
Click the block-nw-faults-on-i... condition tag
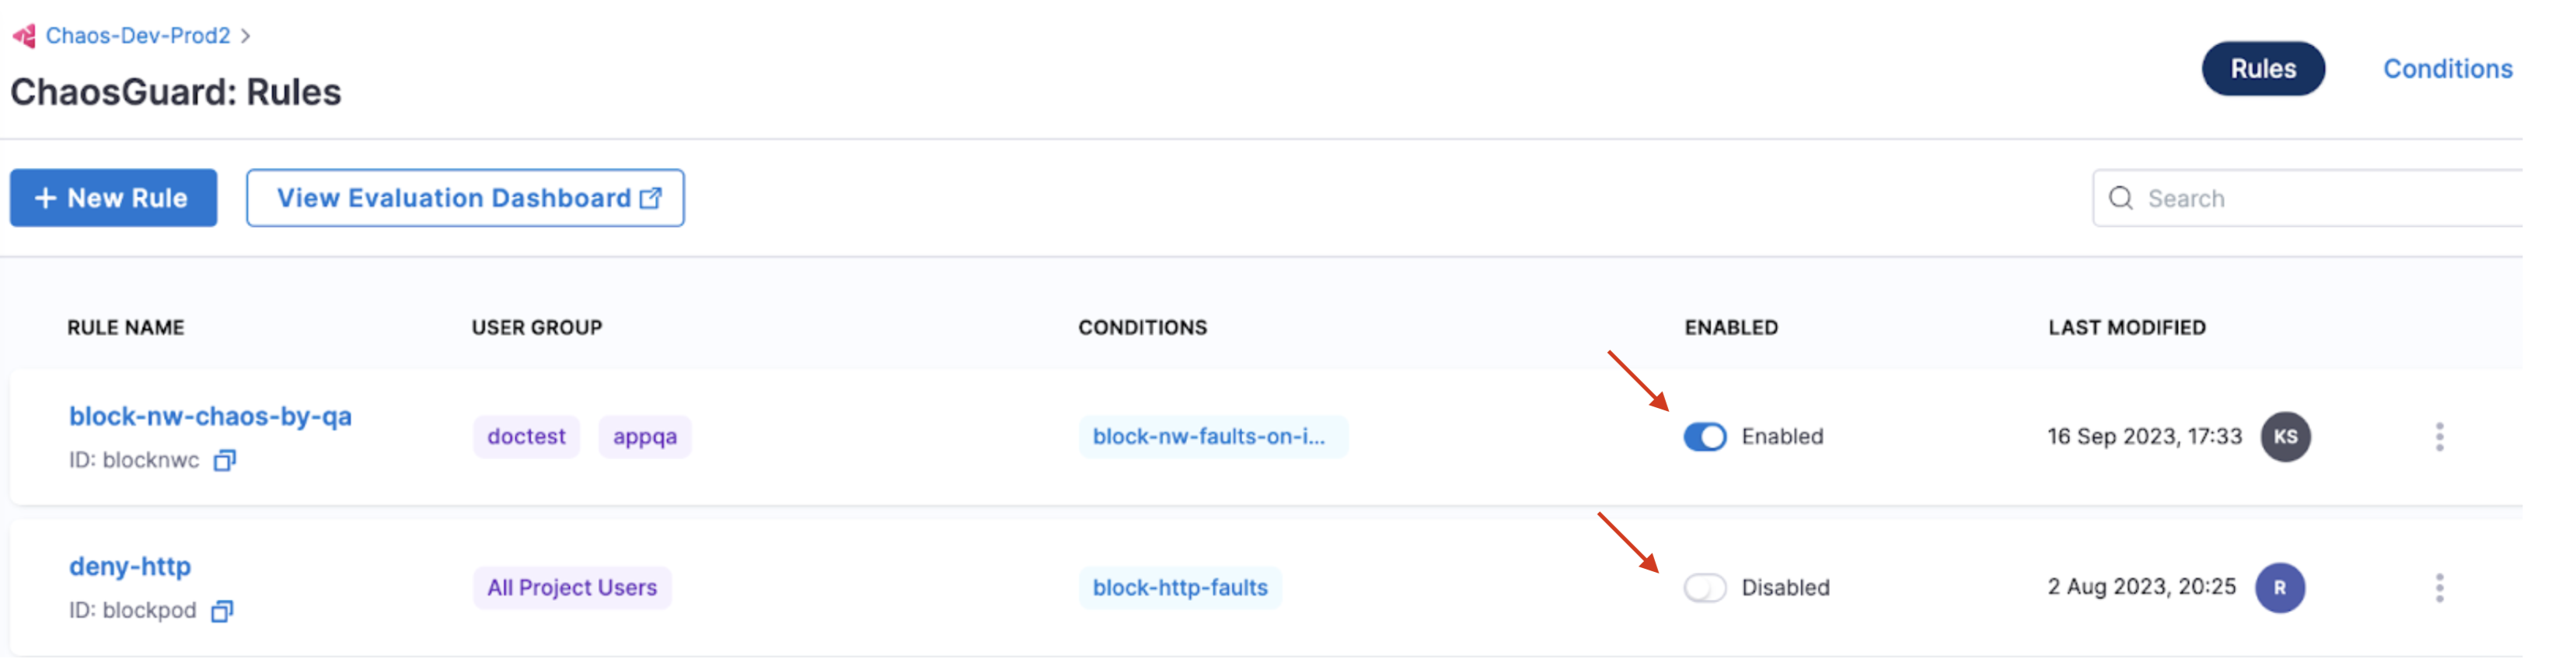point(1212,437)
